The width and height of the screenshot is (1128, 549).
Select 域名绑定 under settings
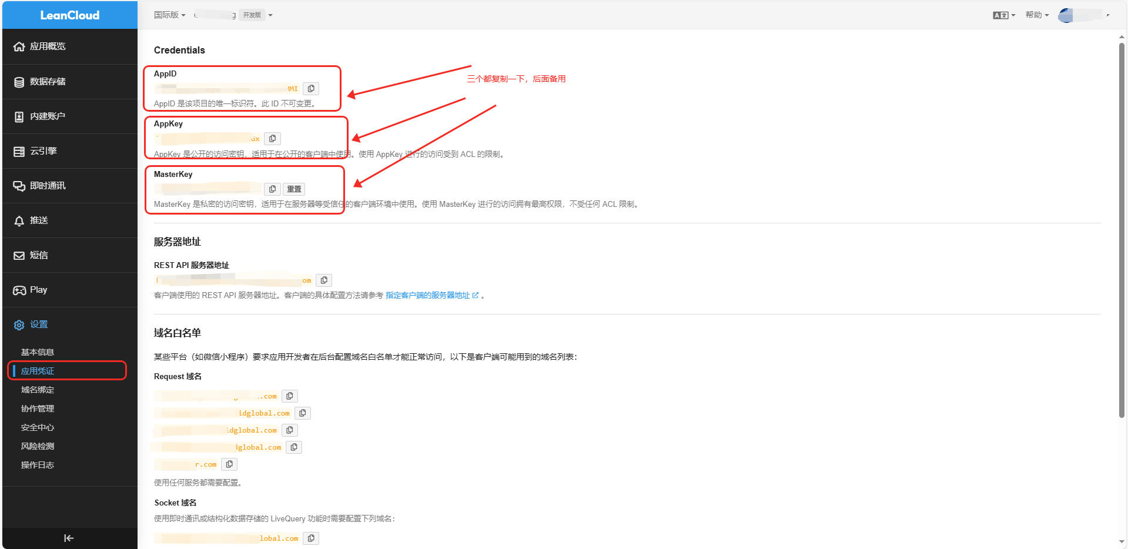point(38,390)
